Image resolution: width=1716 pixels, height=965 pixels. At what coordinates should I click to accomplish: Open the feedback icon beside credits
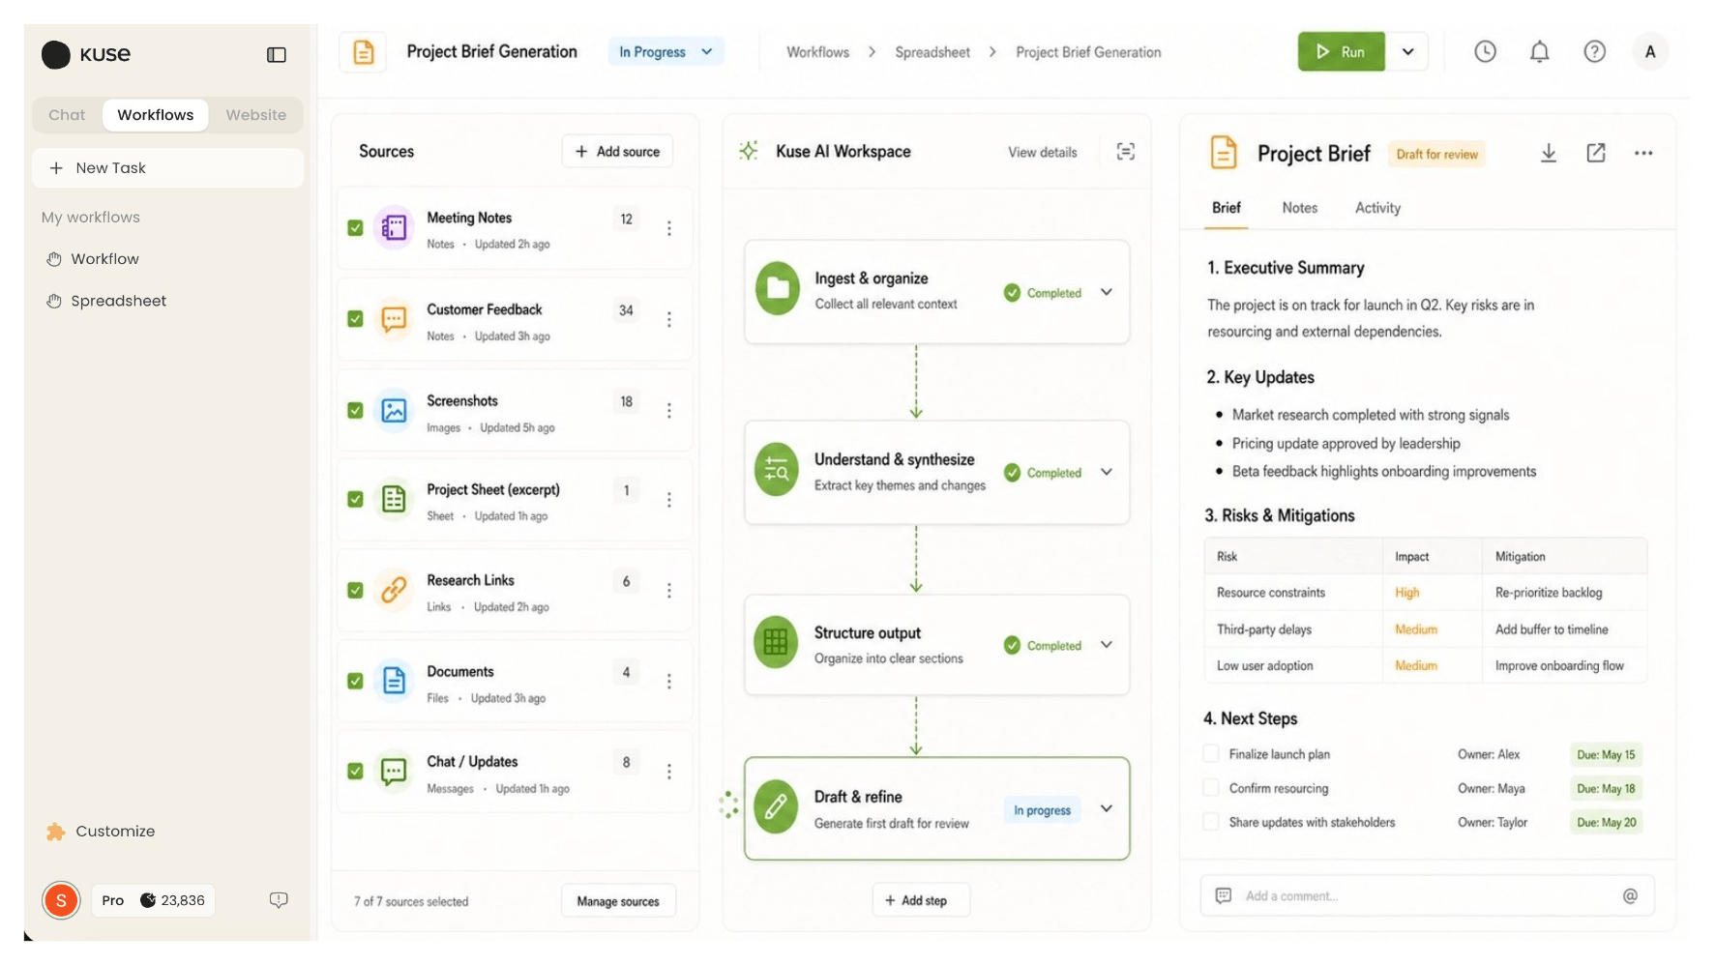279,900
